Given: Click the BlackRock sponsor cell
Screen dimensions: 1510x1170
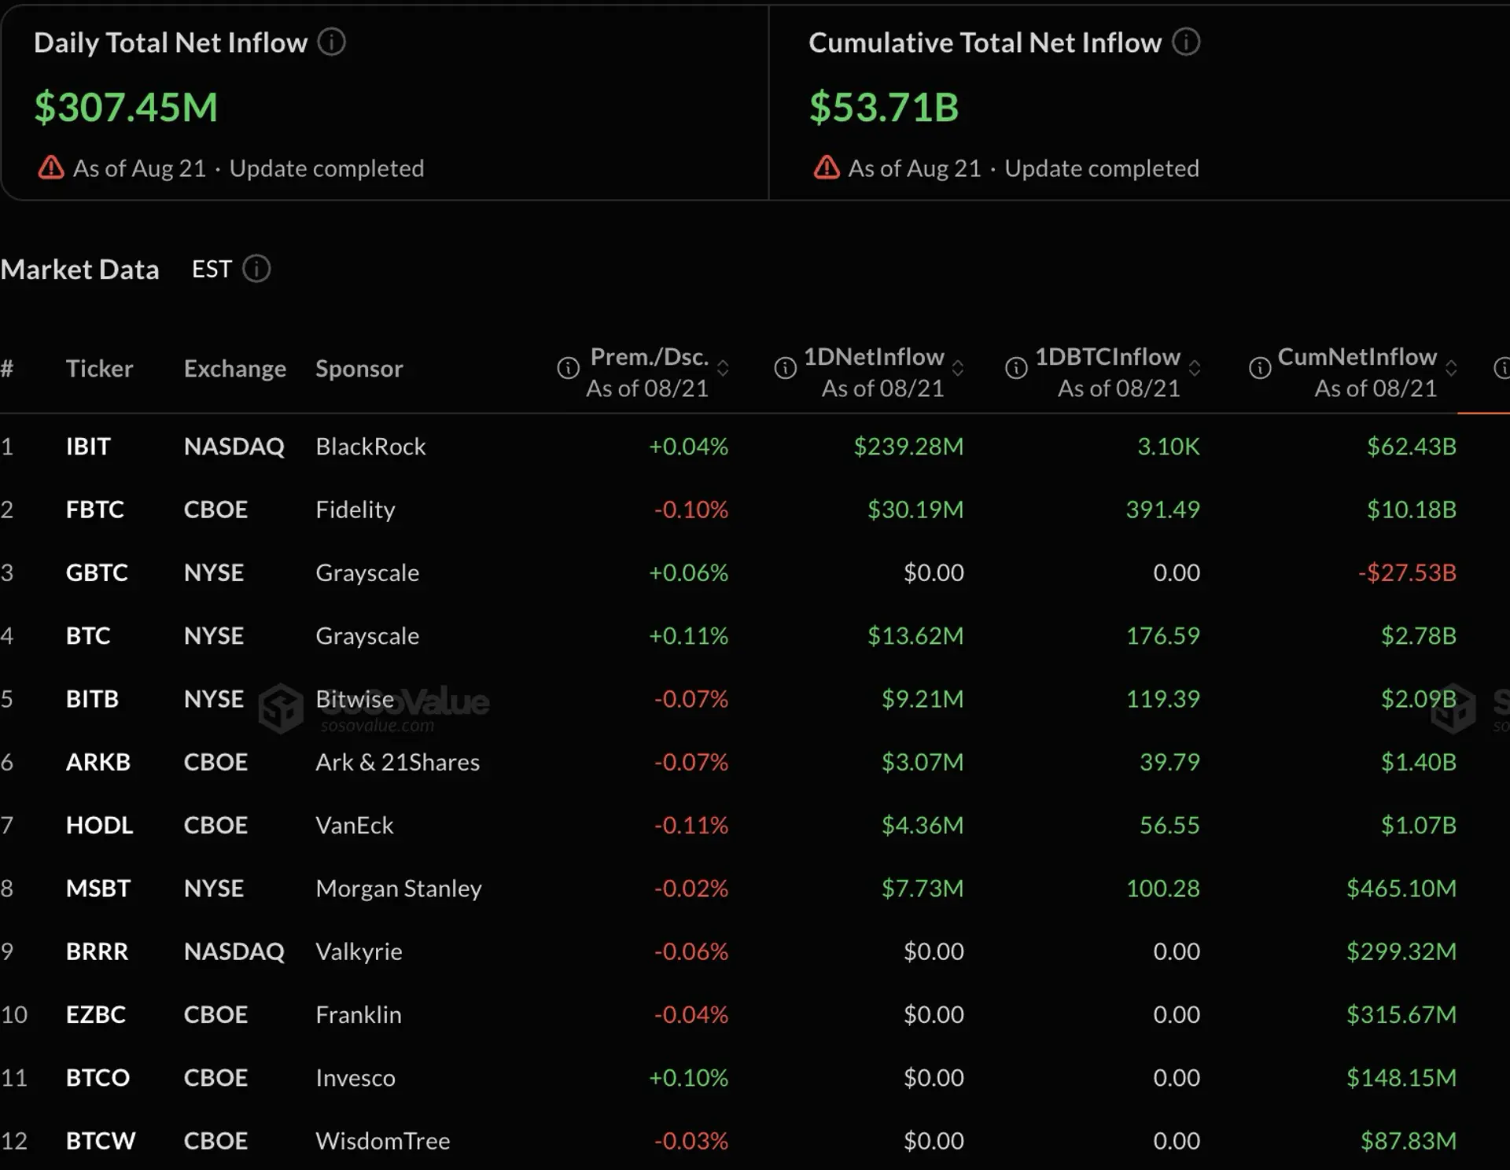Looking at the screenshot, I should pos(370,447).
